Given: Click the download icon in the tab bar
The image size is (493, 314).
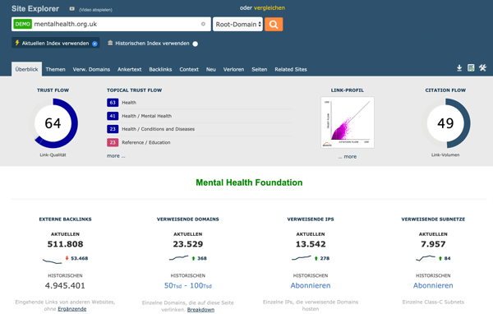Looking at the screenshot, I should pyautogui.click(x=459, y=67).
